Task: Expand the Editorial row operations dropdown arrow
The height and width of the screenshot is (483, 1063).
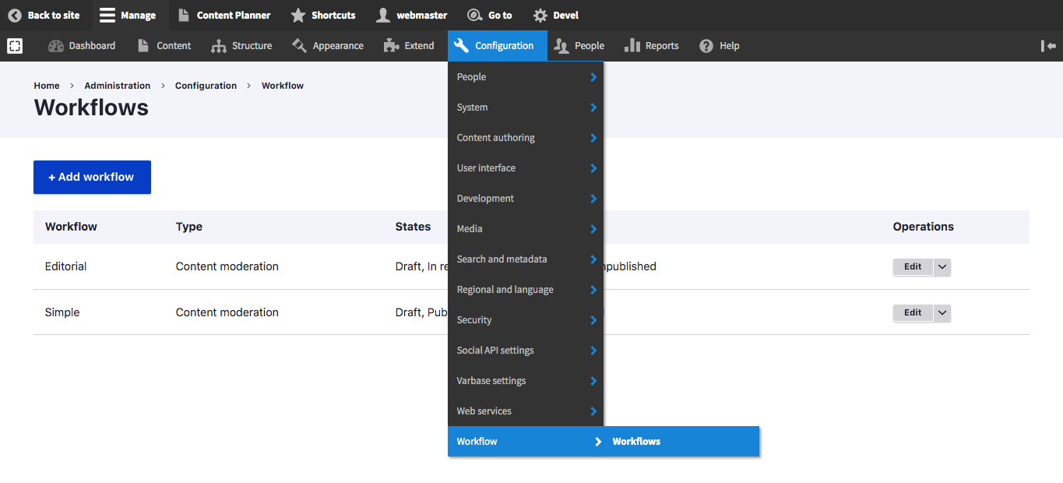Action: click(x=942, y=266)
